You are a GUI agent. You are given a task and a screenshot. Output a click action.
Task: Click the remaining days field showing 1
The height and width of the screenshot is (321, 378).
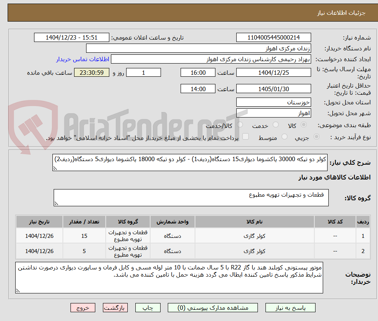tap(143, 72)
